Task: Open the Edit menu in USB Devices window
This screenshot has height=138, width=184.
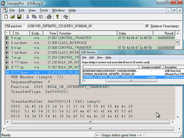Action: 92,57
